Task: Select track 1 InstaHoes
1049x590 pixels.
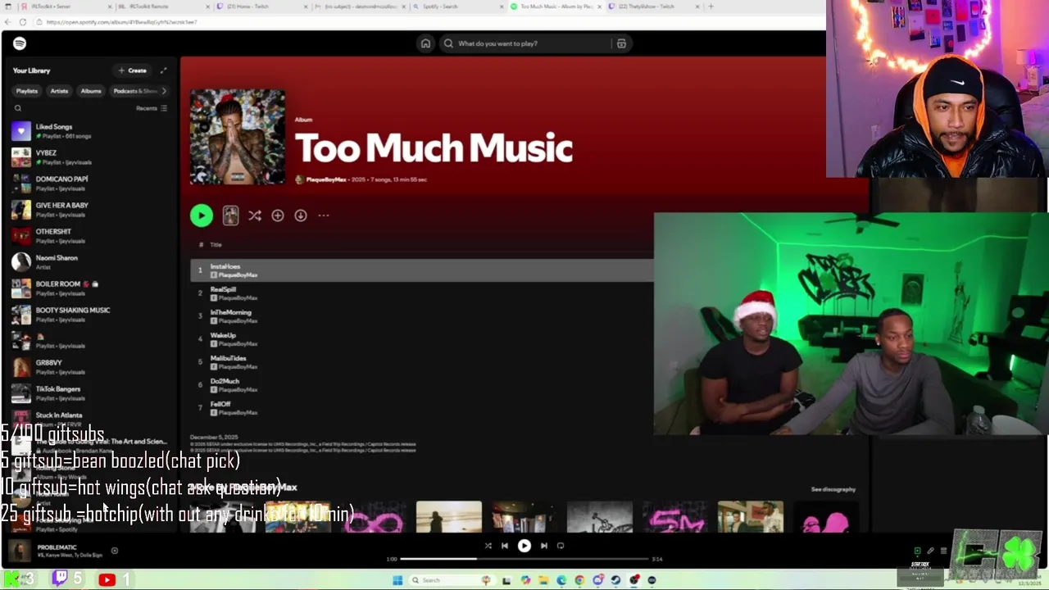Action: tap(422, 270)
